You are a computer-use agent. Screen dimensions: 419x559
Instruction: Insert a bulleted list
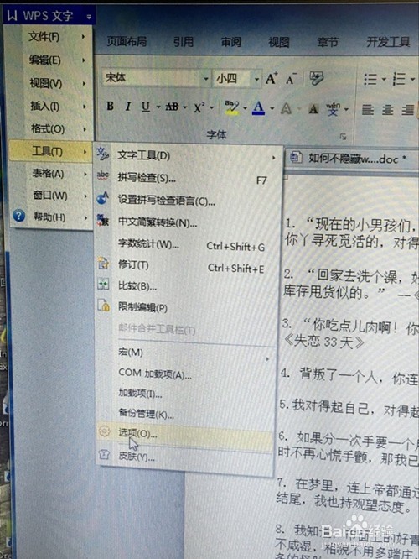coord(370,79)
